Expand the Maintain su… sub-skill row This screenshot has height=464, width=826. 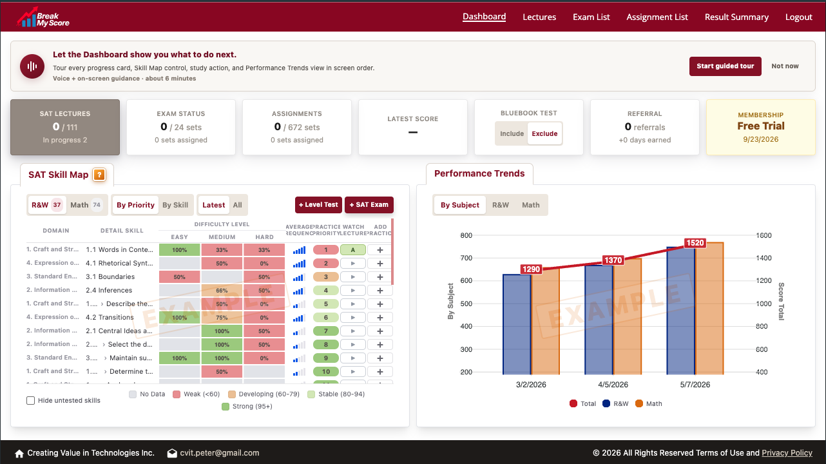coord(104,358)
